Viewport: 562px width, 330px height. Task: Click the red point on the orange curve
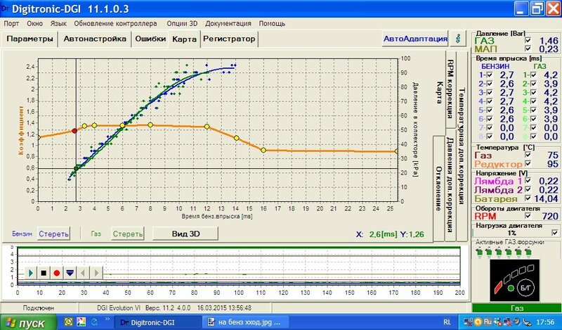pyautogui.click(x=74, y=130)
